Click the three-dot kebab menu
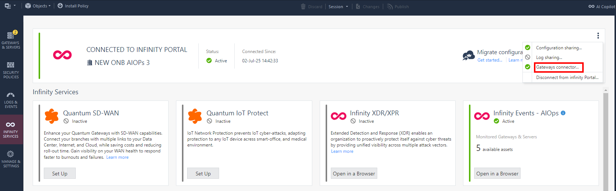 coord(598,36)
